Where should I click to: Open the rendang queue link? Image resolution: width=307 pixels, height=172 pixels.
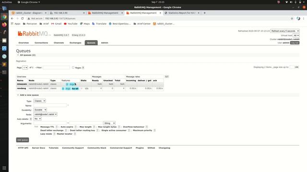[x=22, y=88]
